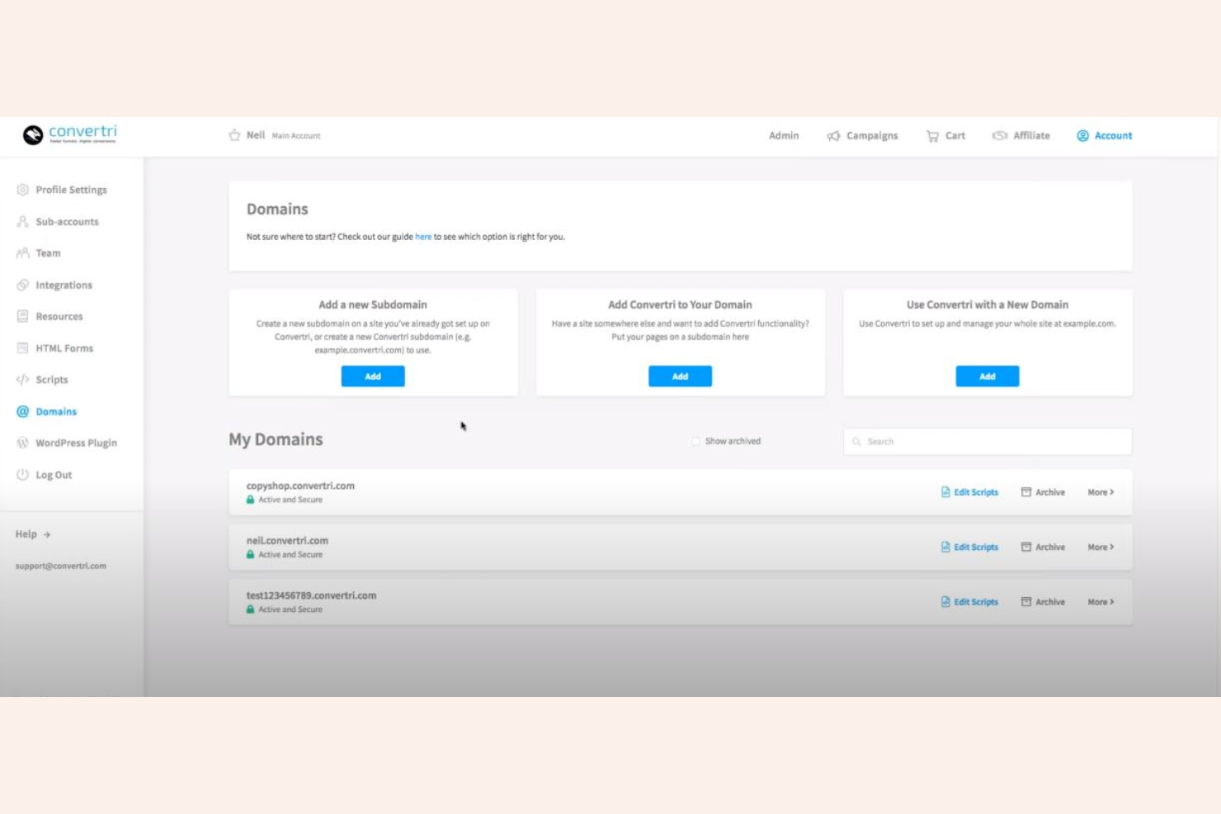Click the Campaigns megaphone icon

point(833,136)
